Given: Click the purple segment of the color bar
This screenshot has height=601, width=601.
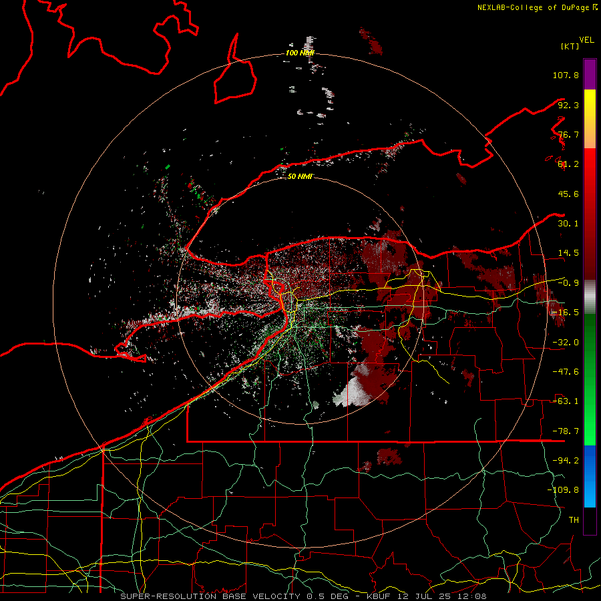Looking at the screenshot, I should [590, 74].
